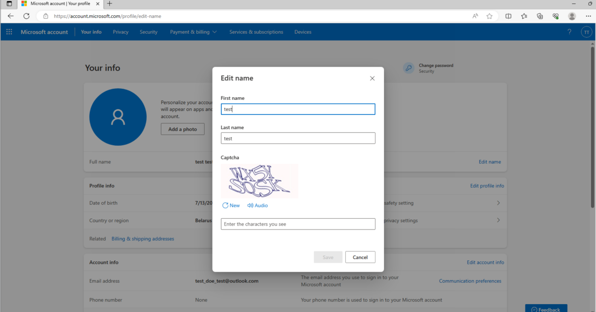The width and height of the screenshot is (596, 312).
Task: Add page to favorites with star icon
Action: point(490,16)
